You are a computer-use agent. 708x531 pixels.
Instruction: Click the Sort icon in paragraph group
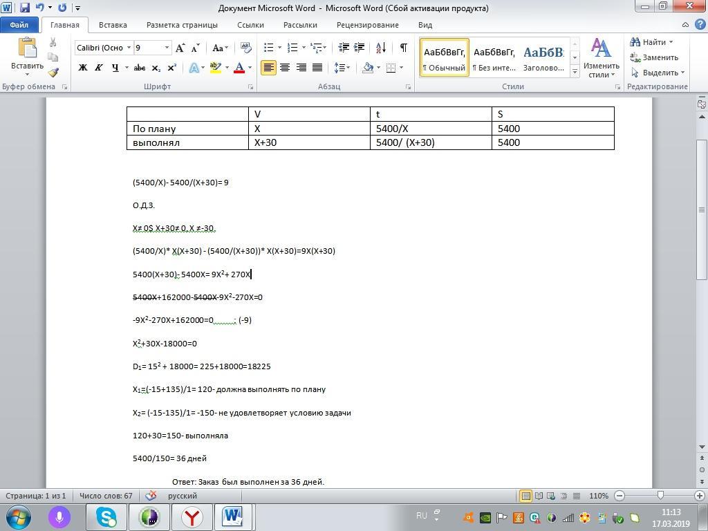coord(381,48)
